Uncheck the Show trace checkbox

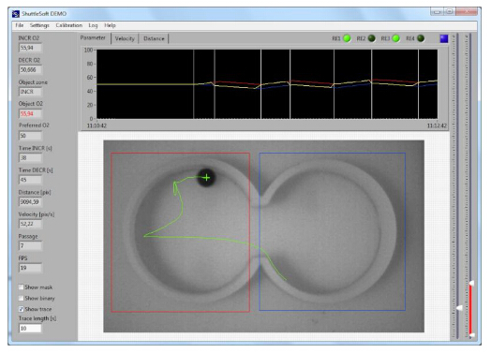(x=21, y=309)
